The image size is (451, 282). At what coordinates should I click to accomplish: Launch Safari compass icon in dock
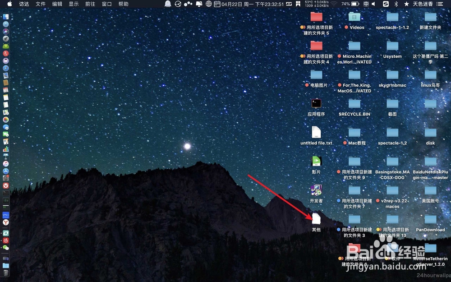click(x=6, y=68)
